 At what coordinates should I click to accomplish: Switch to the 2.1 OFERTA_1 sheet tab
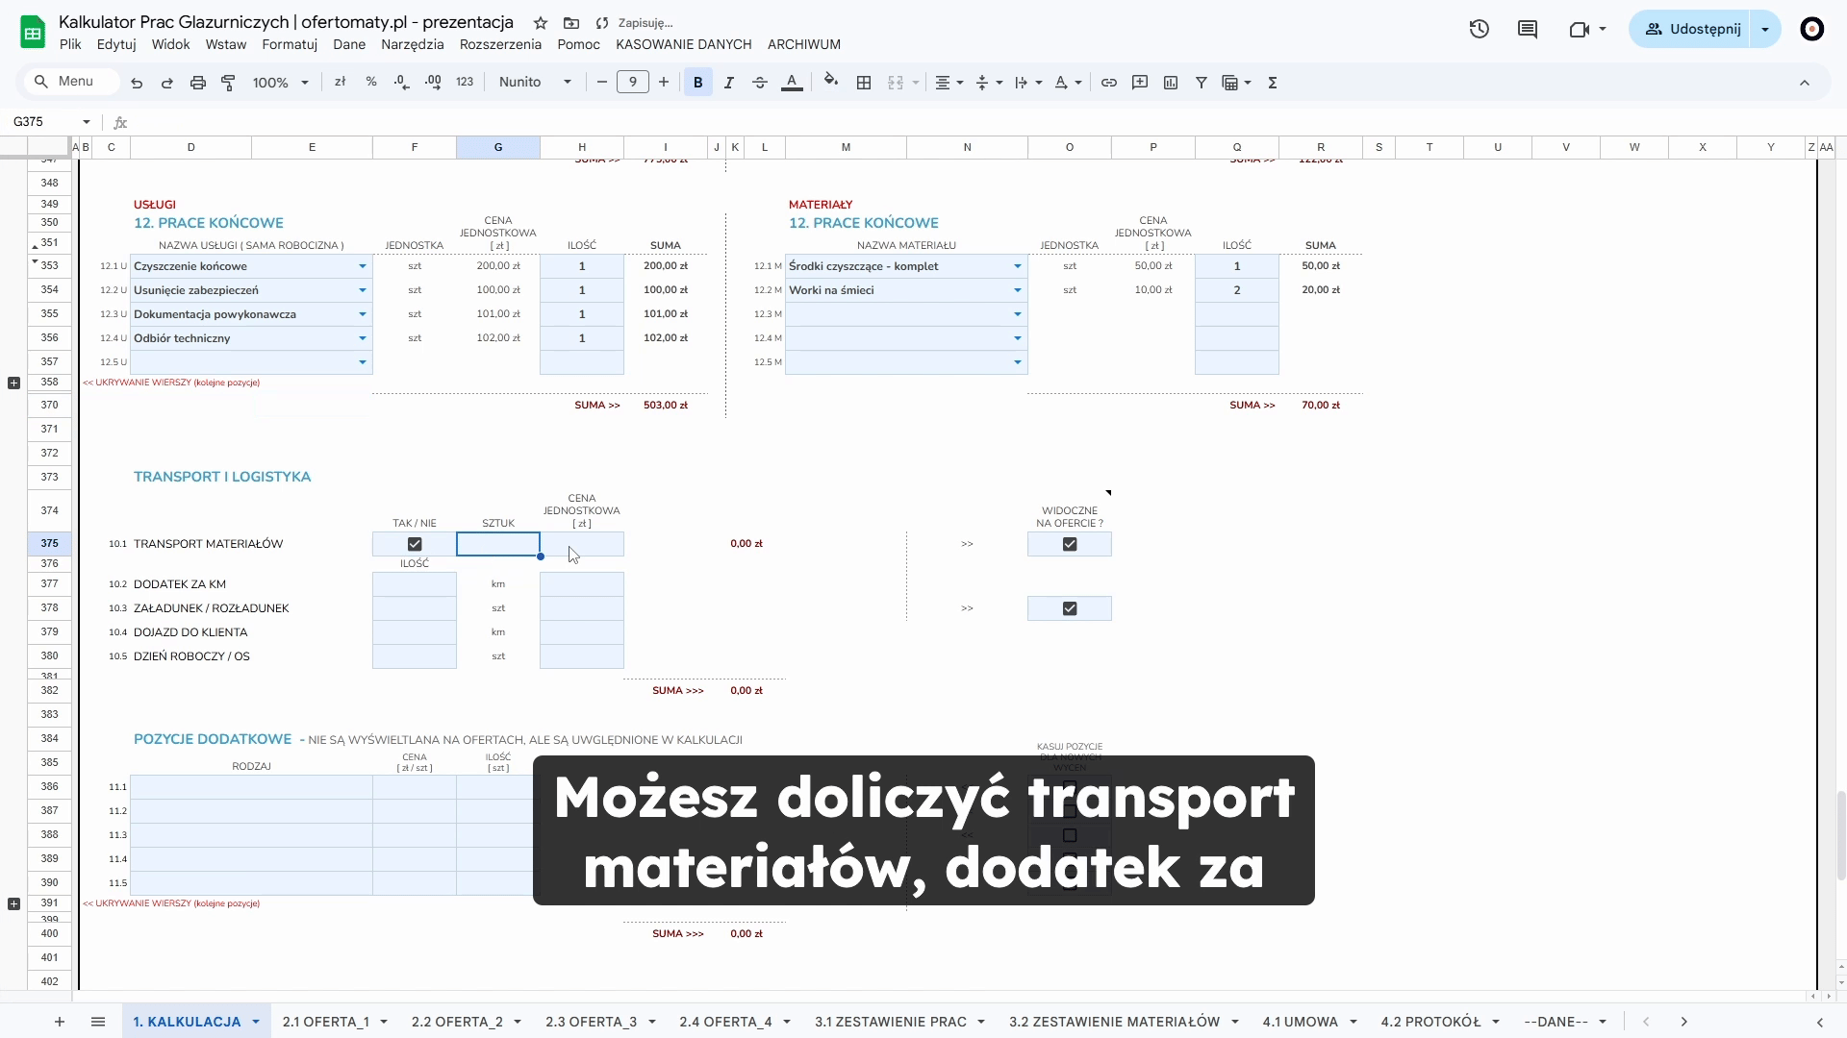point(325,1022)
